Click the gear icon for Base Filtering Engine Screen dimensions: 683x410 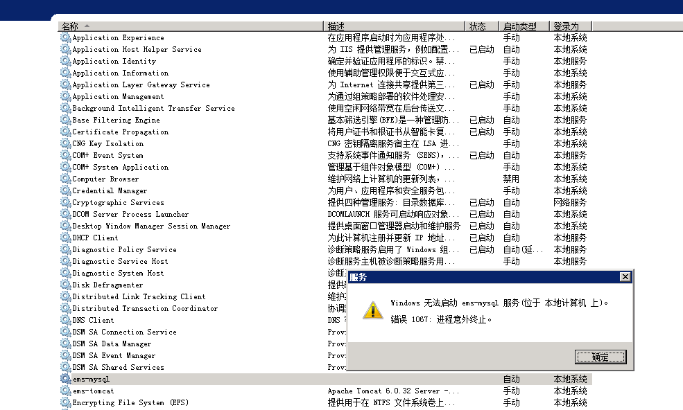65,120
